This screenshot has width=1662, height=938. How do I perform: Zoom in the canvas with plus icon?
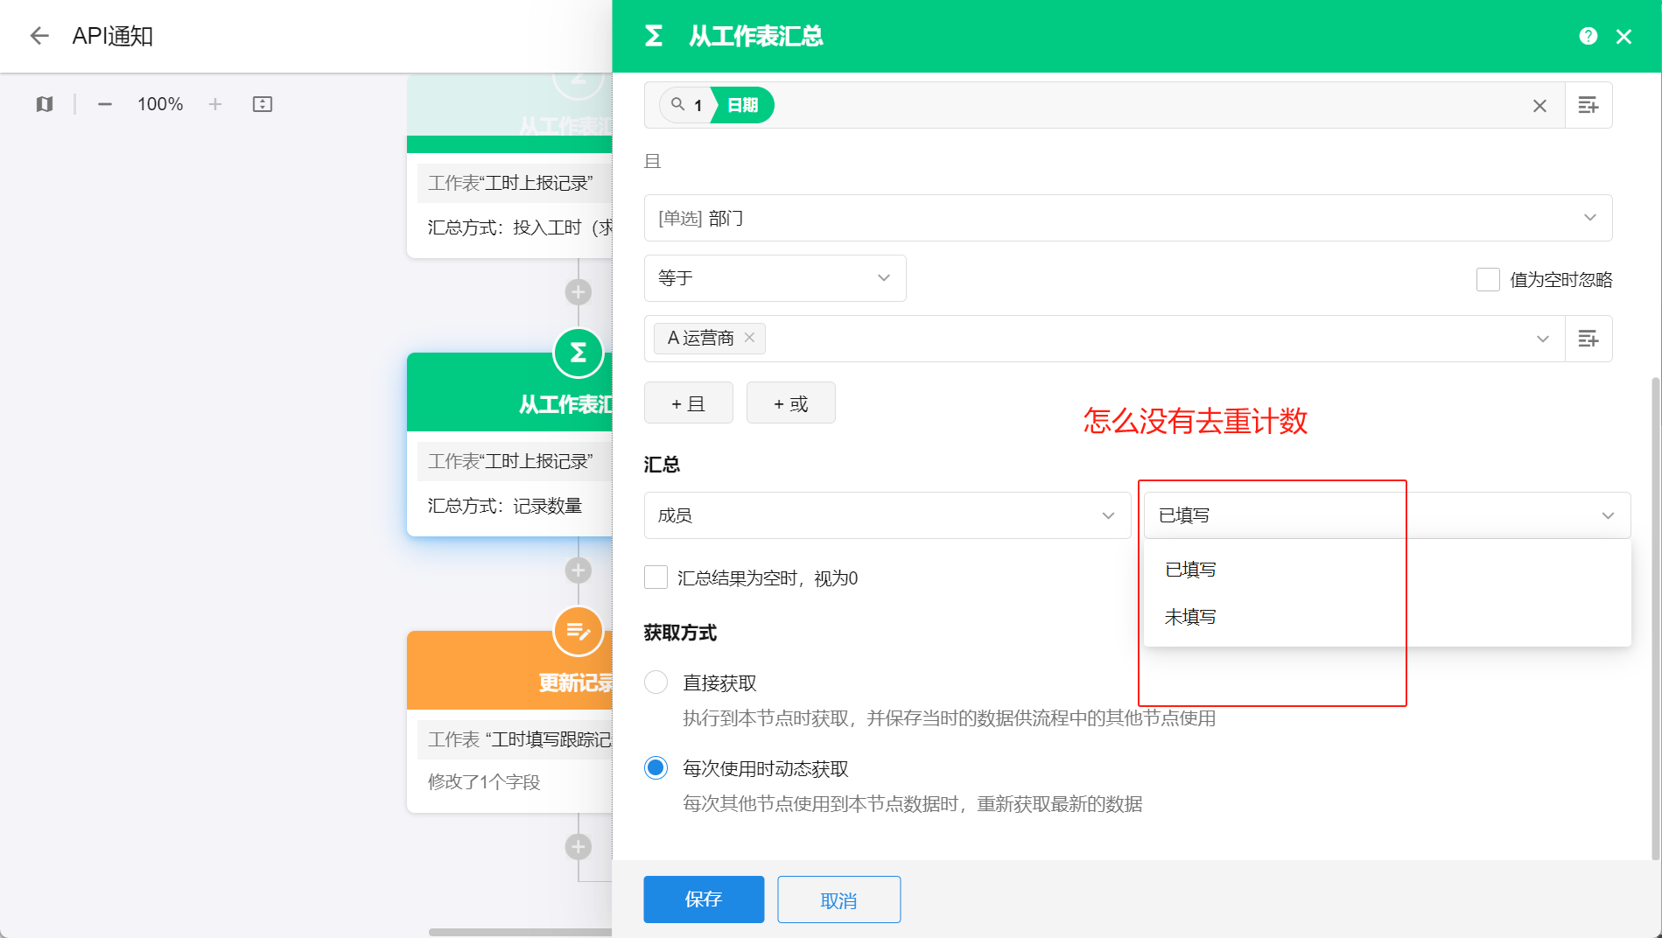215,104
